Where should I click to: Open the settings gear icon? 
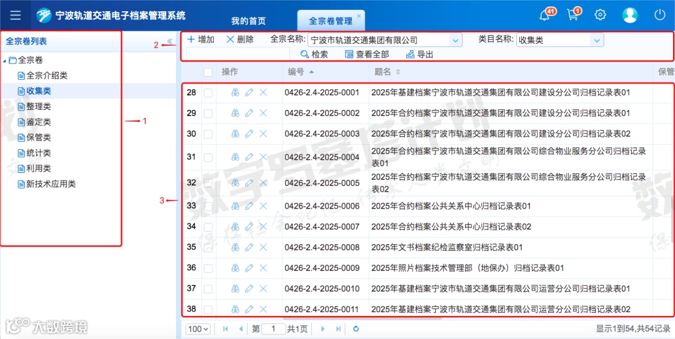pos(600,15)
